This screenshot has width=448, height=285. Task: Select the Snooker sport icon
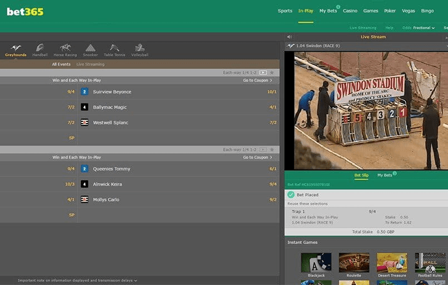pos(90,50)
